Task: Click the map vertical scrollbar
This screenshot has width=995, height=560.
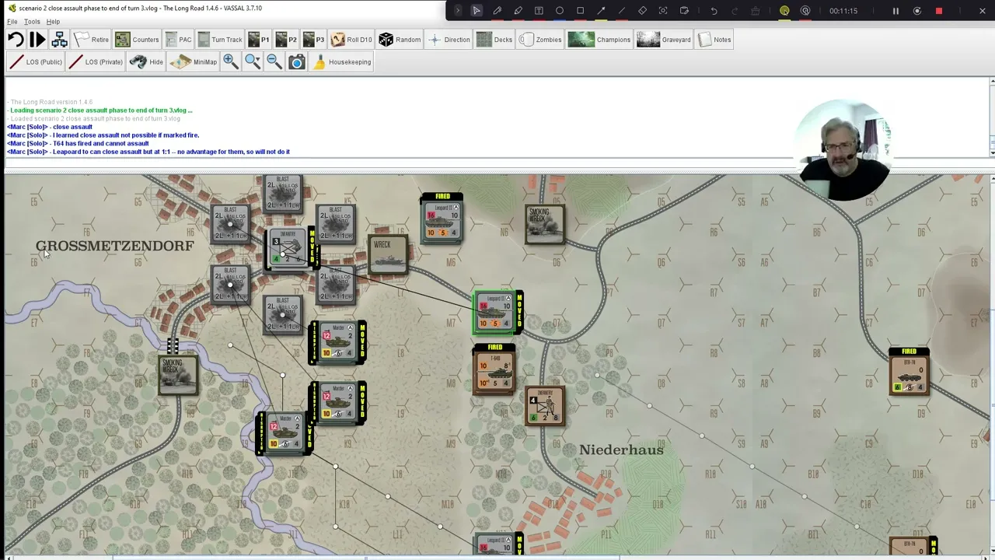Action: pyautogui.click(x=992, y=364)
